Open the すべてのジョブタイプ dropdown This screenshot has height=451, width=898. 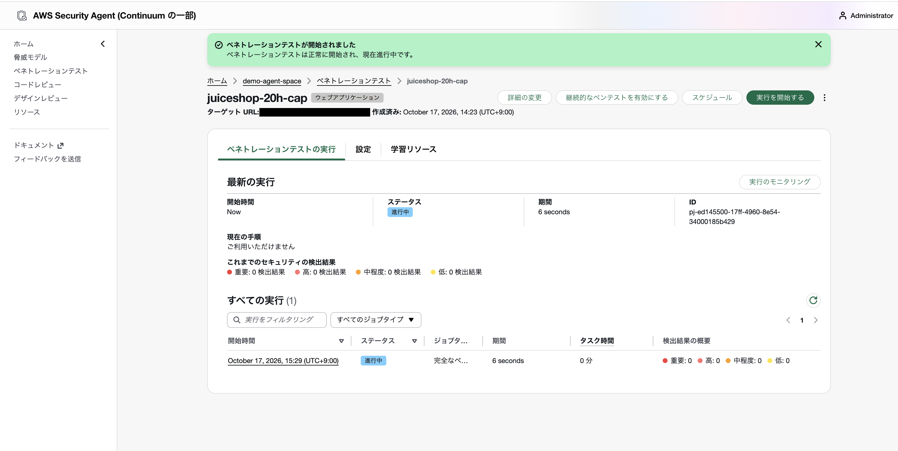pos(375,320)
